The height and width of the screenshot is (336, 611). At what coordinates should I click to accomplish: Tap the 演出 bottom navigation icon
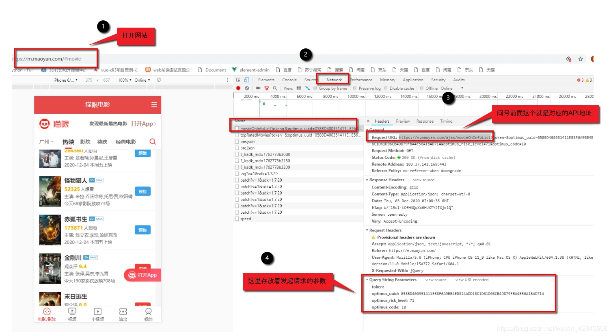[x=123, y=312]
